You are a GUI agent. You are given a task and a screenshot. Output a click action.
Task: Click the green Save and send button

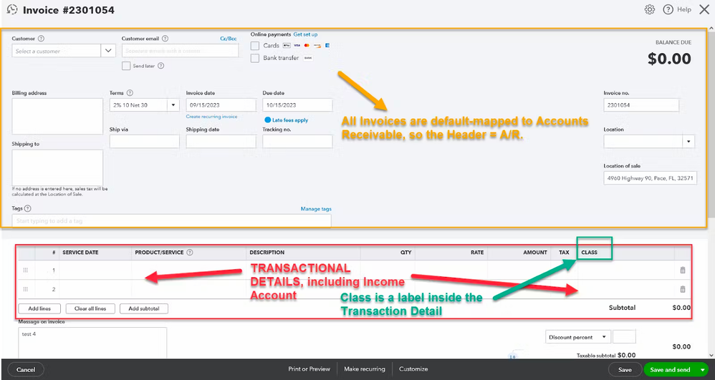[671, 369]
